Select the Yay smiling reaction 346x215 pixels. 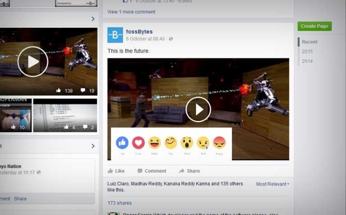coord(171,143)
